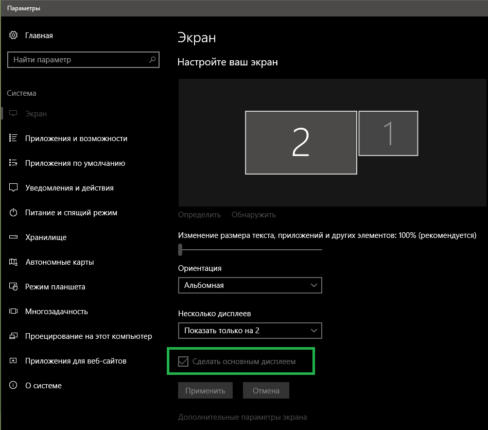Open О системе section
The width and height of the screenshot is (488, 430).
point(43,386)
